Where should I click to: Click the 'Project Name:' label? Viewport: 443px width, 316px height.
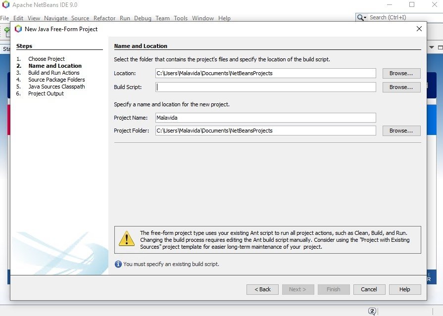pyautogui.click(x=131, y=118)
